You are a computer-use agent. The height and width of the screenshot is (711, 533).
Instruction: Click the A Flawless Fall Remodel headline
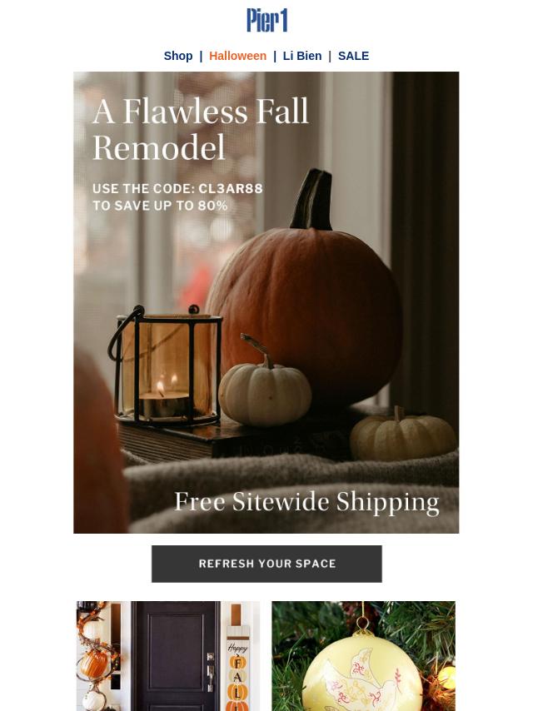point(201,129)
